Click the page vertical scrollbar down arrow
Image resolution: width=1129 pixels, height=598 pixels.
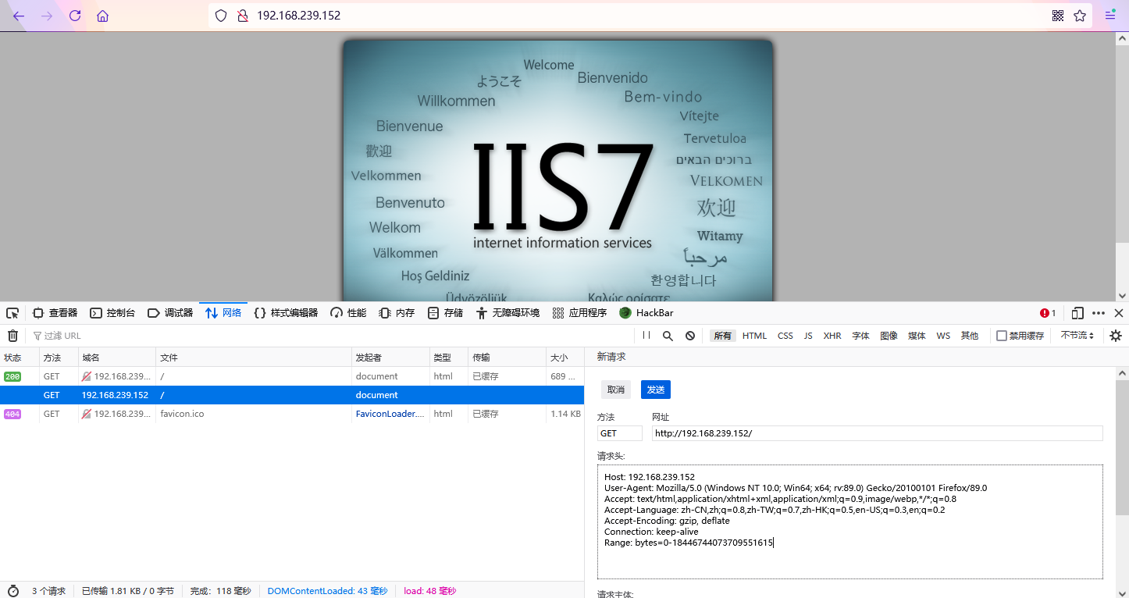click(x=1122, y=296)
